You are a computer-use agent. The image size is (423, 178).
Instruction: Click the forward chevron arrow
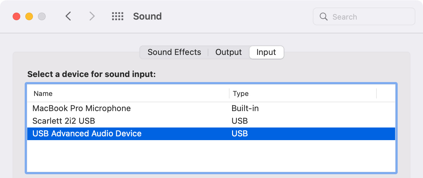92,16
